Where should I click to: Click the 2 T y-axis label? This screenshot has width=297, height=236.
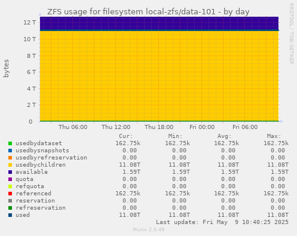32,105
